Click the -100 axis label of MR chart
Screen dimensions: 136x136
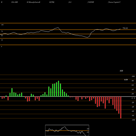point(133,120)
